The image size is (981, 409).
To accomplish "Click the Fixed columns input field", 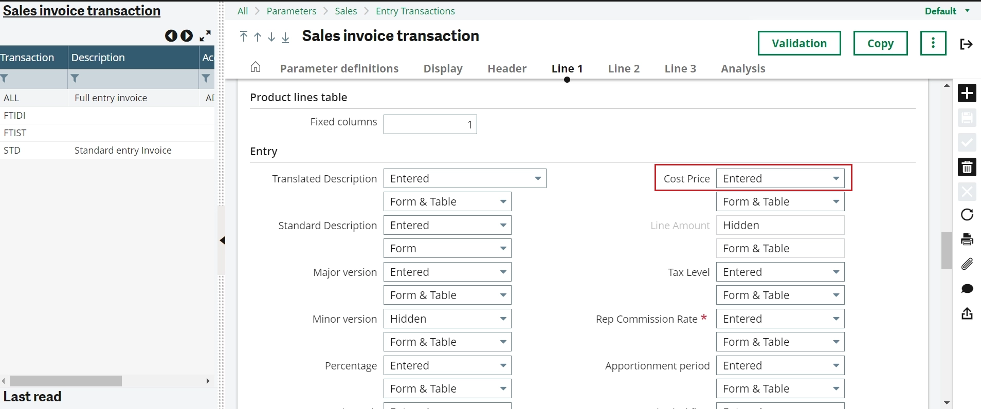I will tap(430, 124).
